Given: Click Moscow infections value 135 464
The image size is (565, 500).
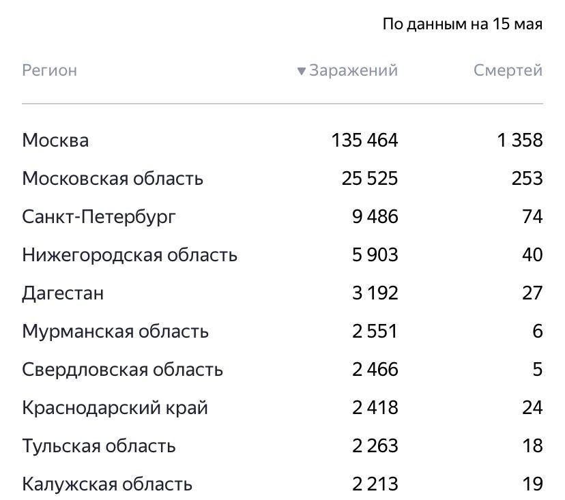Looking at the screenshot, I should pos(364,141).
